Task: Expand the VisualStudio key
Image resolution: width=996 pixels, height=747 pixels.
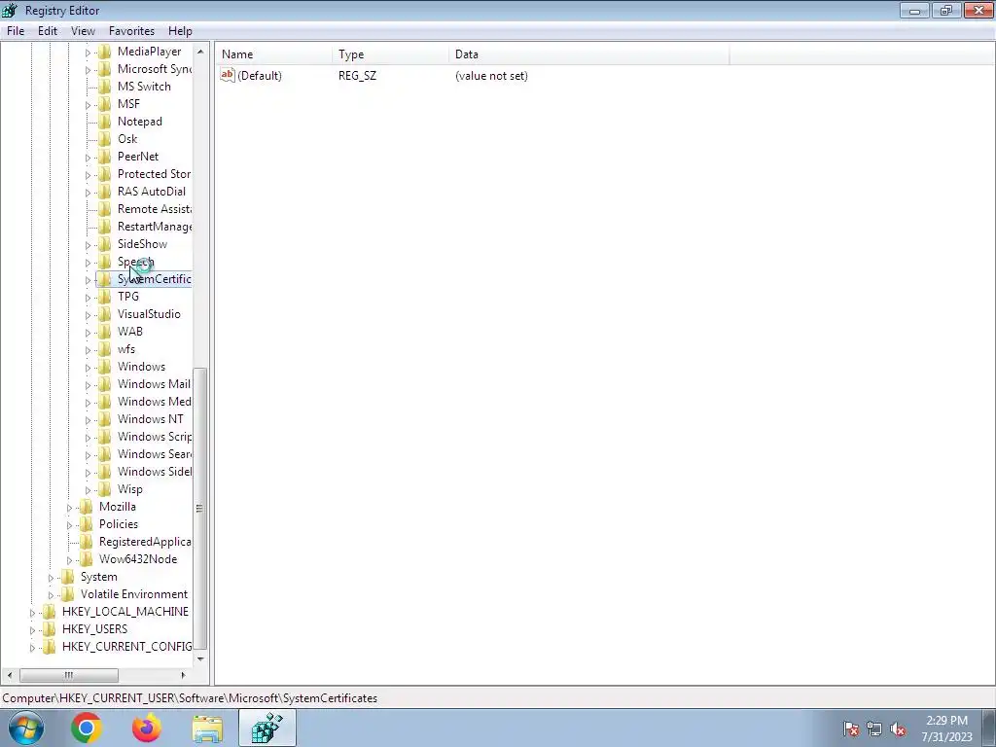Action: 88,314
